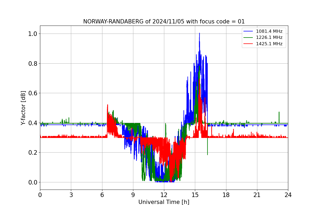This screenshot has height=213, width=320.
Task: Click the y-axis tick label 0.0
Action: pos(33,182)
